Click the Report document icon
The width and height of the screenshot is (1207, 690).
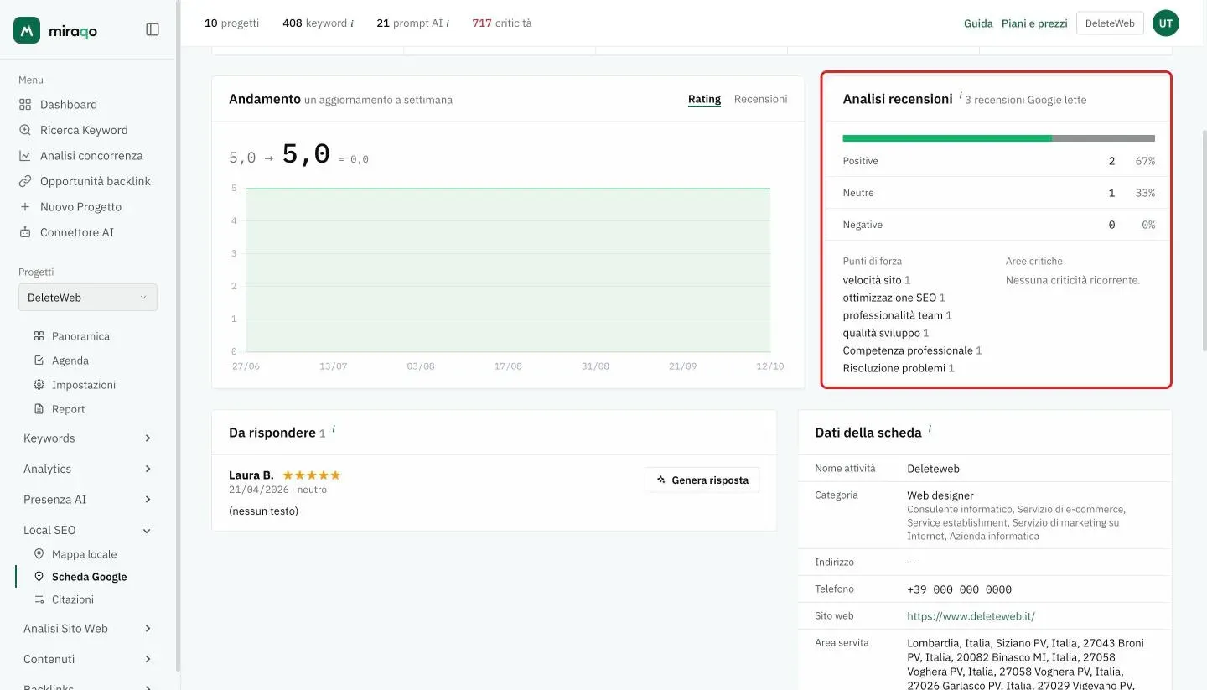(x=39, y=409)
